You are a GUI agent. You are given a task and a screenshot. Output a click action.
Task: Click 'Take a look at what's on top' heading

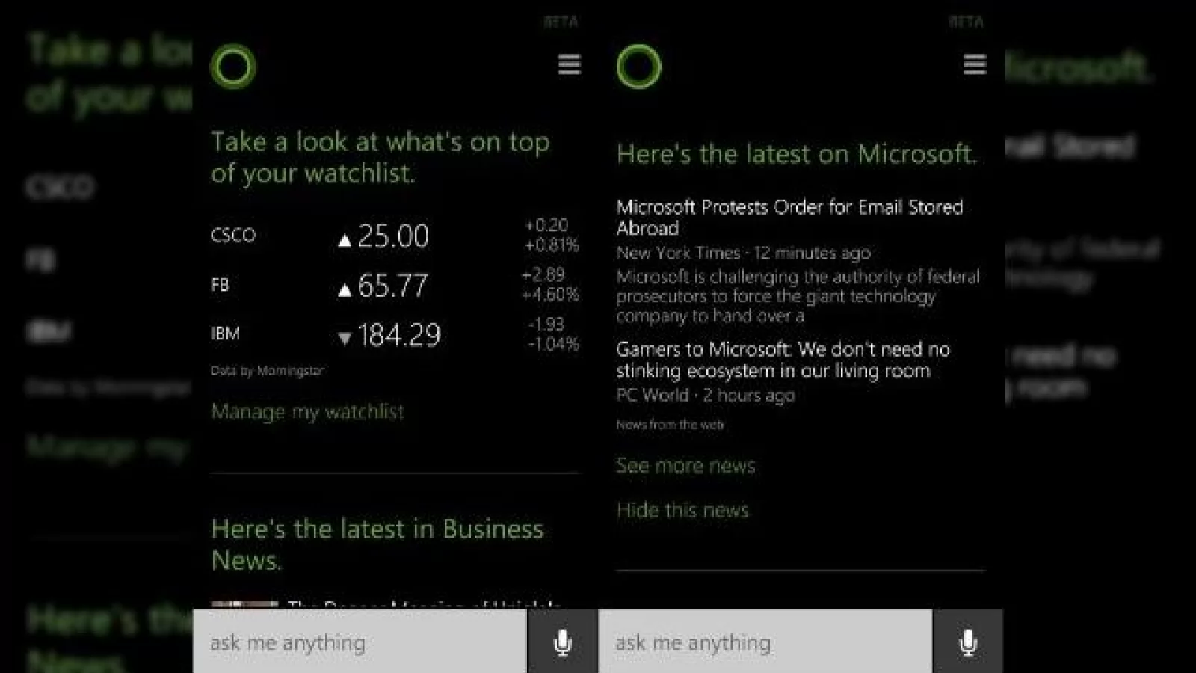[380, 157]
